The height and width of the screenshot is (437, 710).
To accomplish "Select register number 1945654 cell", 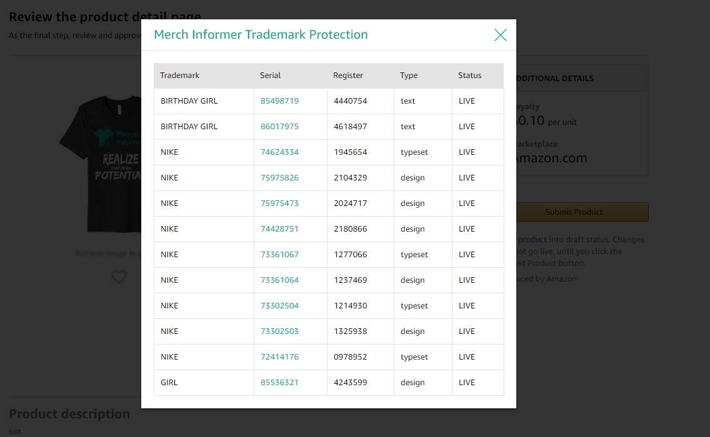I will pyautogui.click(x=361, y=152).
